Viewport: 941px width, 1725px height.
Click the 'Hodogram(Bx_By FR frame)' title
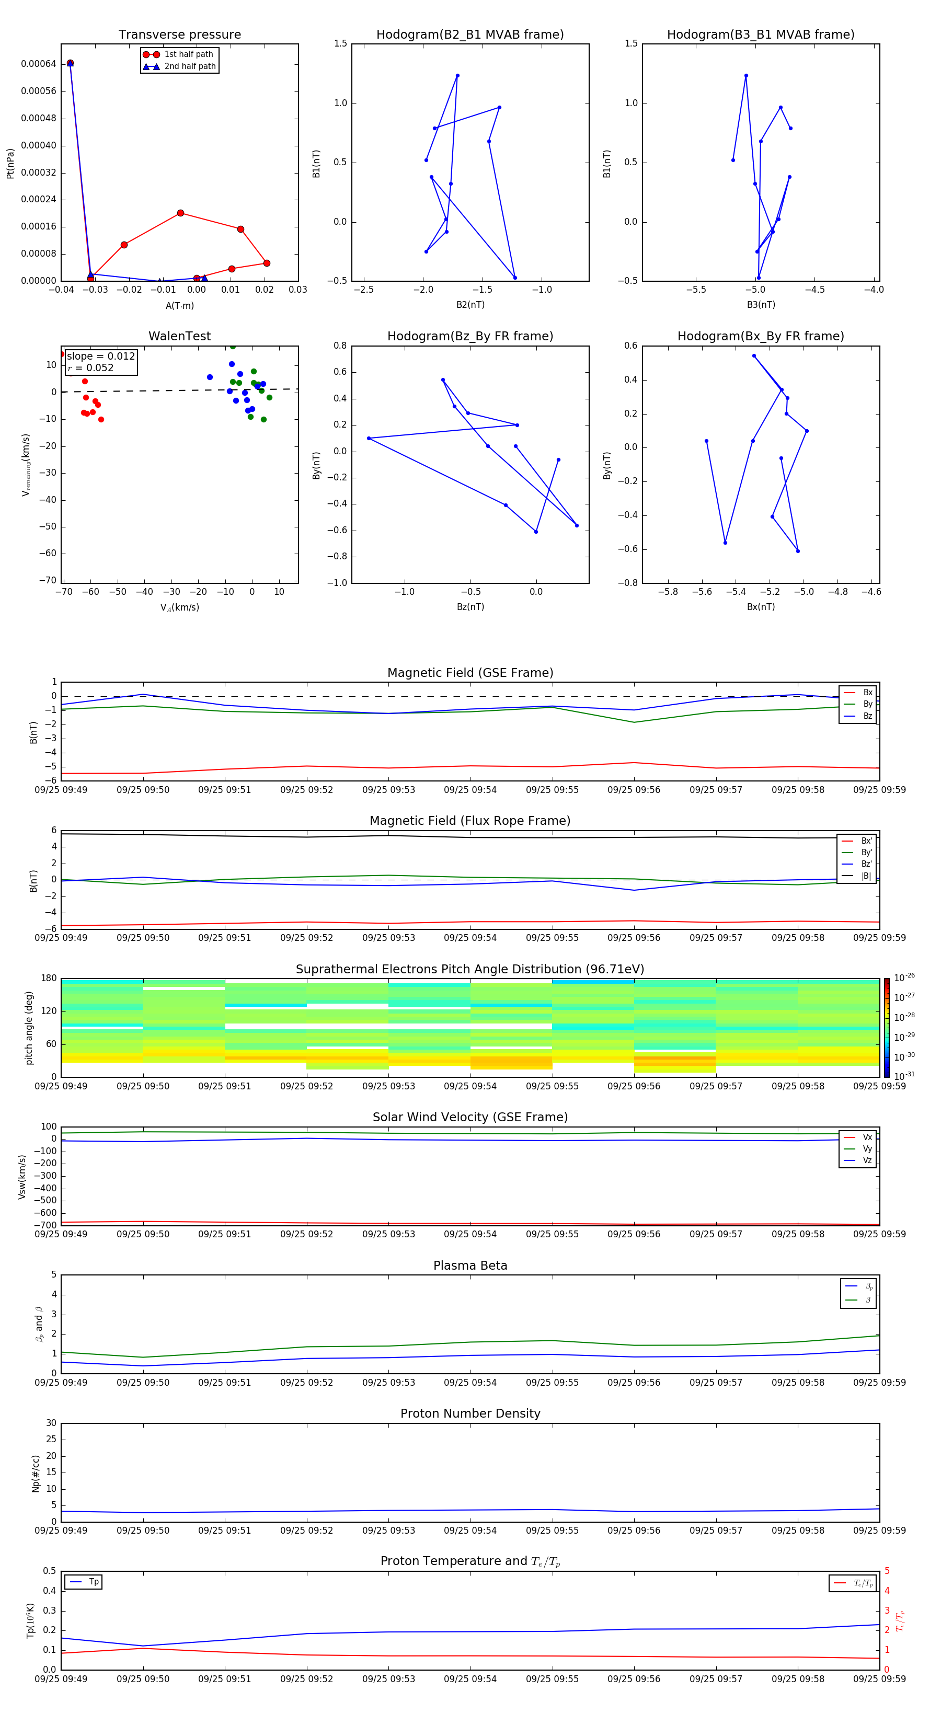(761, 336)
